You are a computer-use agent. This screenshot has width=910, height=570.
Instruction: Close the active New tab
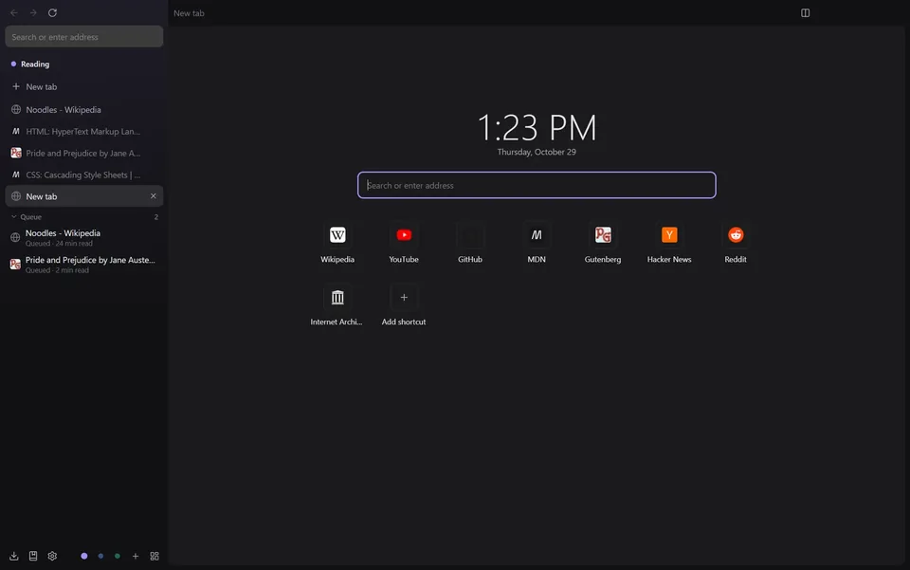tap(154, 196)
